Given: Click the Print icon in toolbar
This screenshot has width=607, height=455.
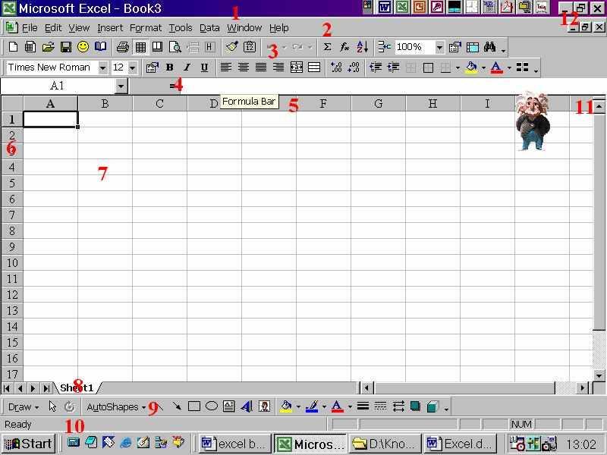Looking at the screenshot, I should tap(123, 47).
